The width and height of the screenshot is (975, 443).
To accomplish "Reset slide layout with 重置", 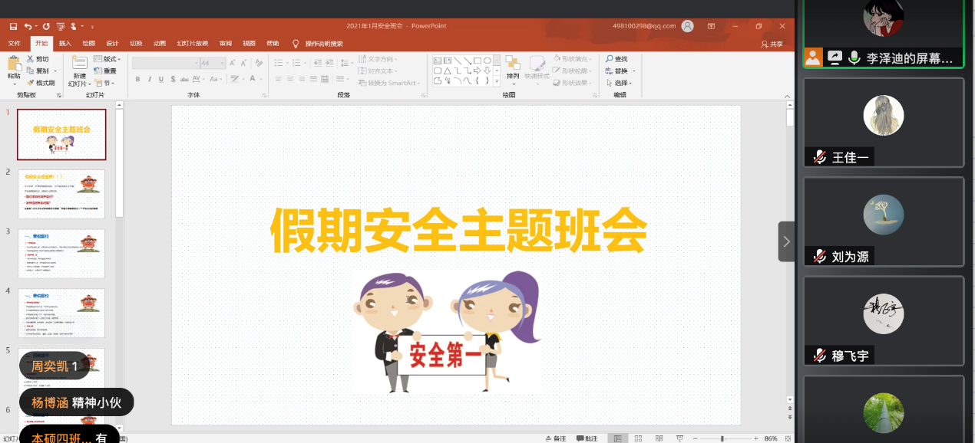I will 105,71.
